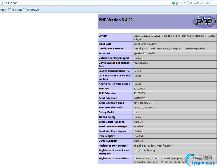This screenshot has height=168, width=217.
Task: Select the Zend Multibyte Support label
Action: (113, 131)
